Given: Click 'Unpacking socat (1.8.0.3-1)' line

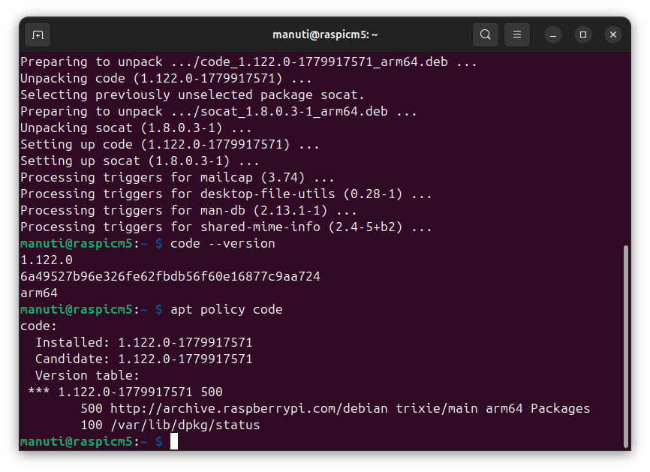Looking at the screenshot, I should pyautogui.click(x=137, y=128).
